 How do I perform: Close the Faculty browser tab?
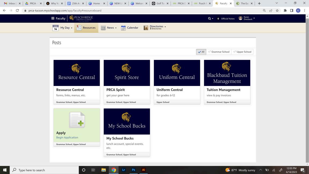(231, 3)
